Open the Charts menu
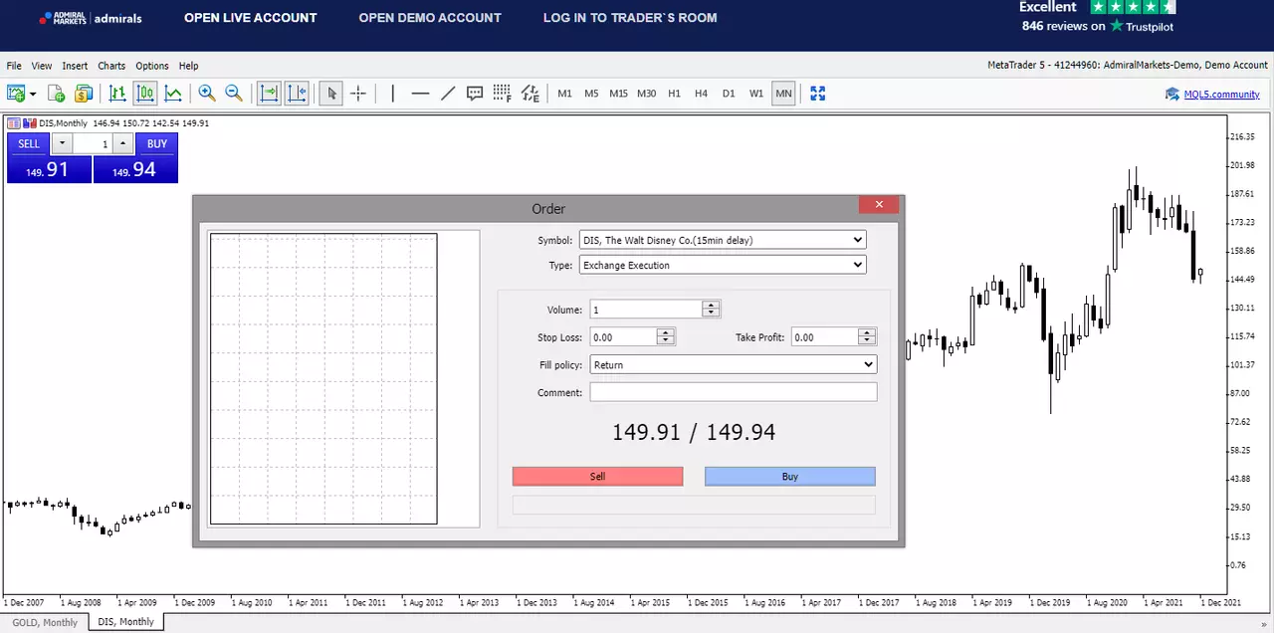The height and width of the screenshot is (633, 1274). tap(111, 66)
